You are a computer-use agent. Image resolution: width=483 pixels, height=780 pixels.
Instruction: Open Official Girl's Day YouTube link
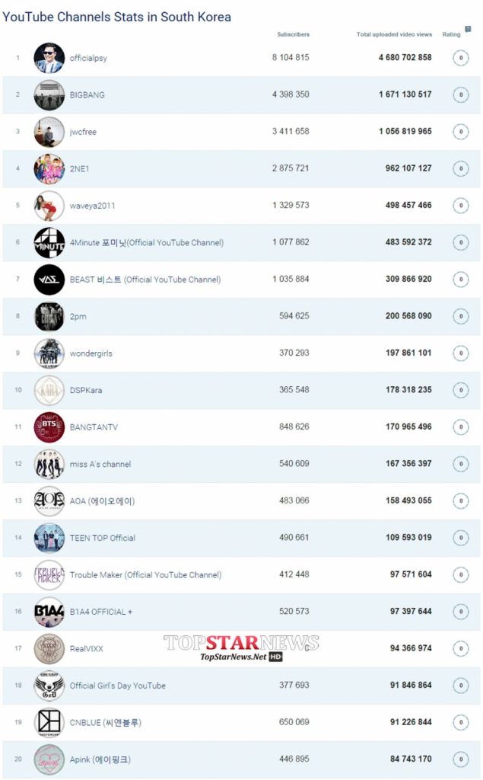click(117, 686)
